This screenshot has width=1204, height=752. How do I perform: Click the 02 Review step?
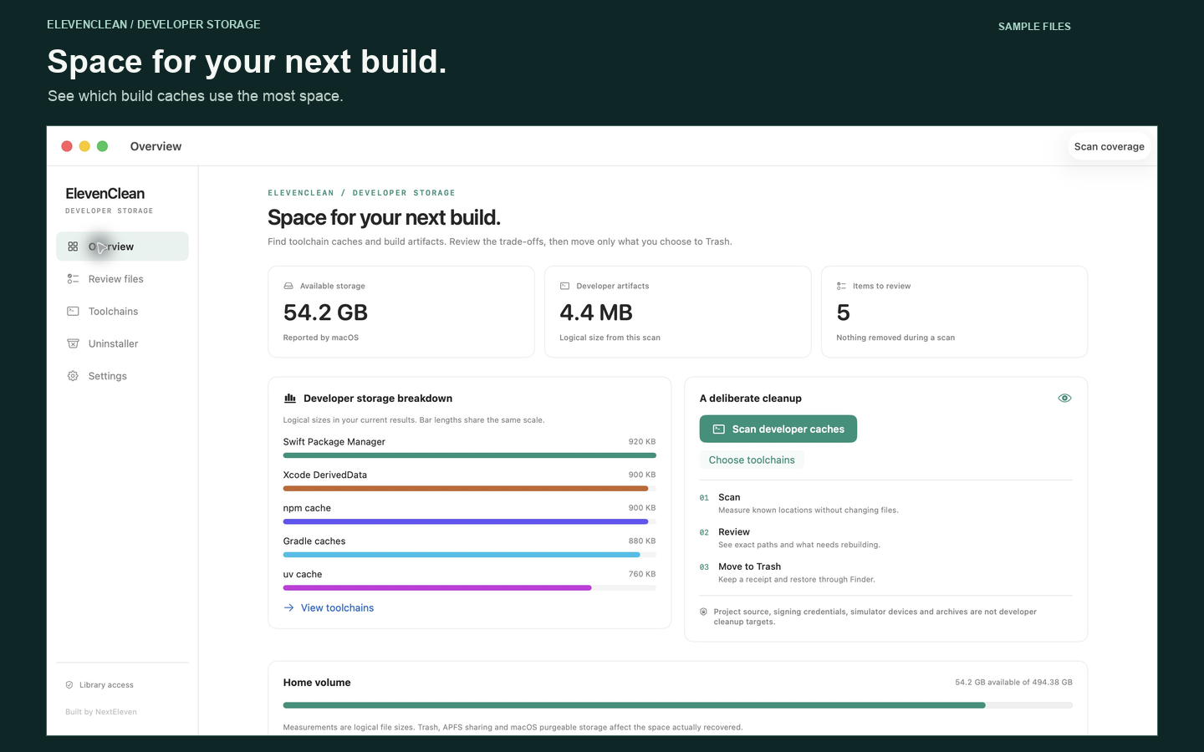[790, 538]
